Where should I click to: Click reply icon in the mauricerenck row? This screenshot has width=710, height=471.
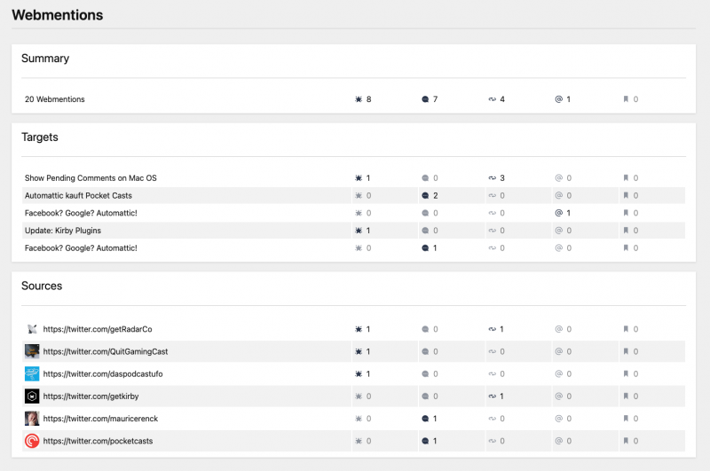(425, 419)
